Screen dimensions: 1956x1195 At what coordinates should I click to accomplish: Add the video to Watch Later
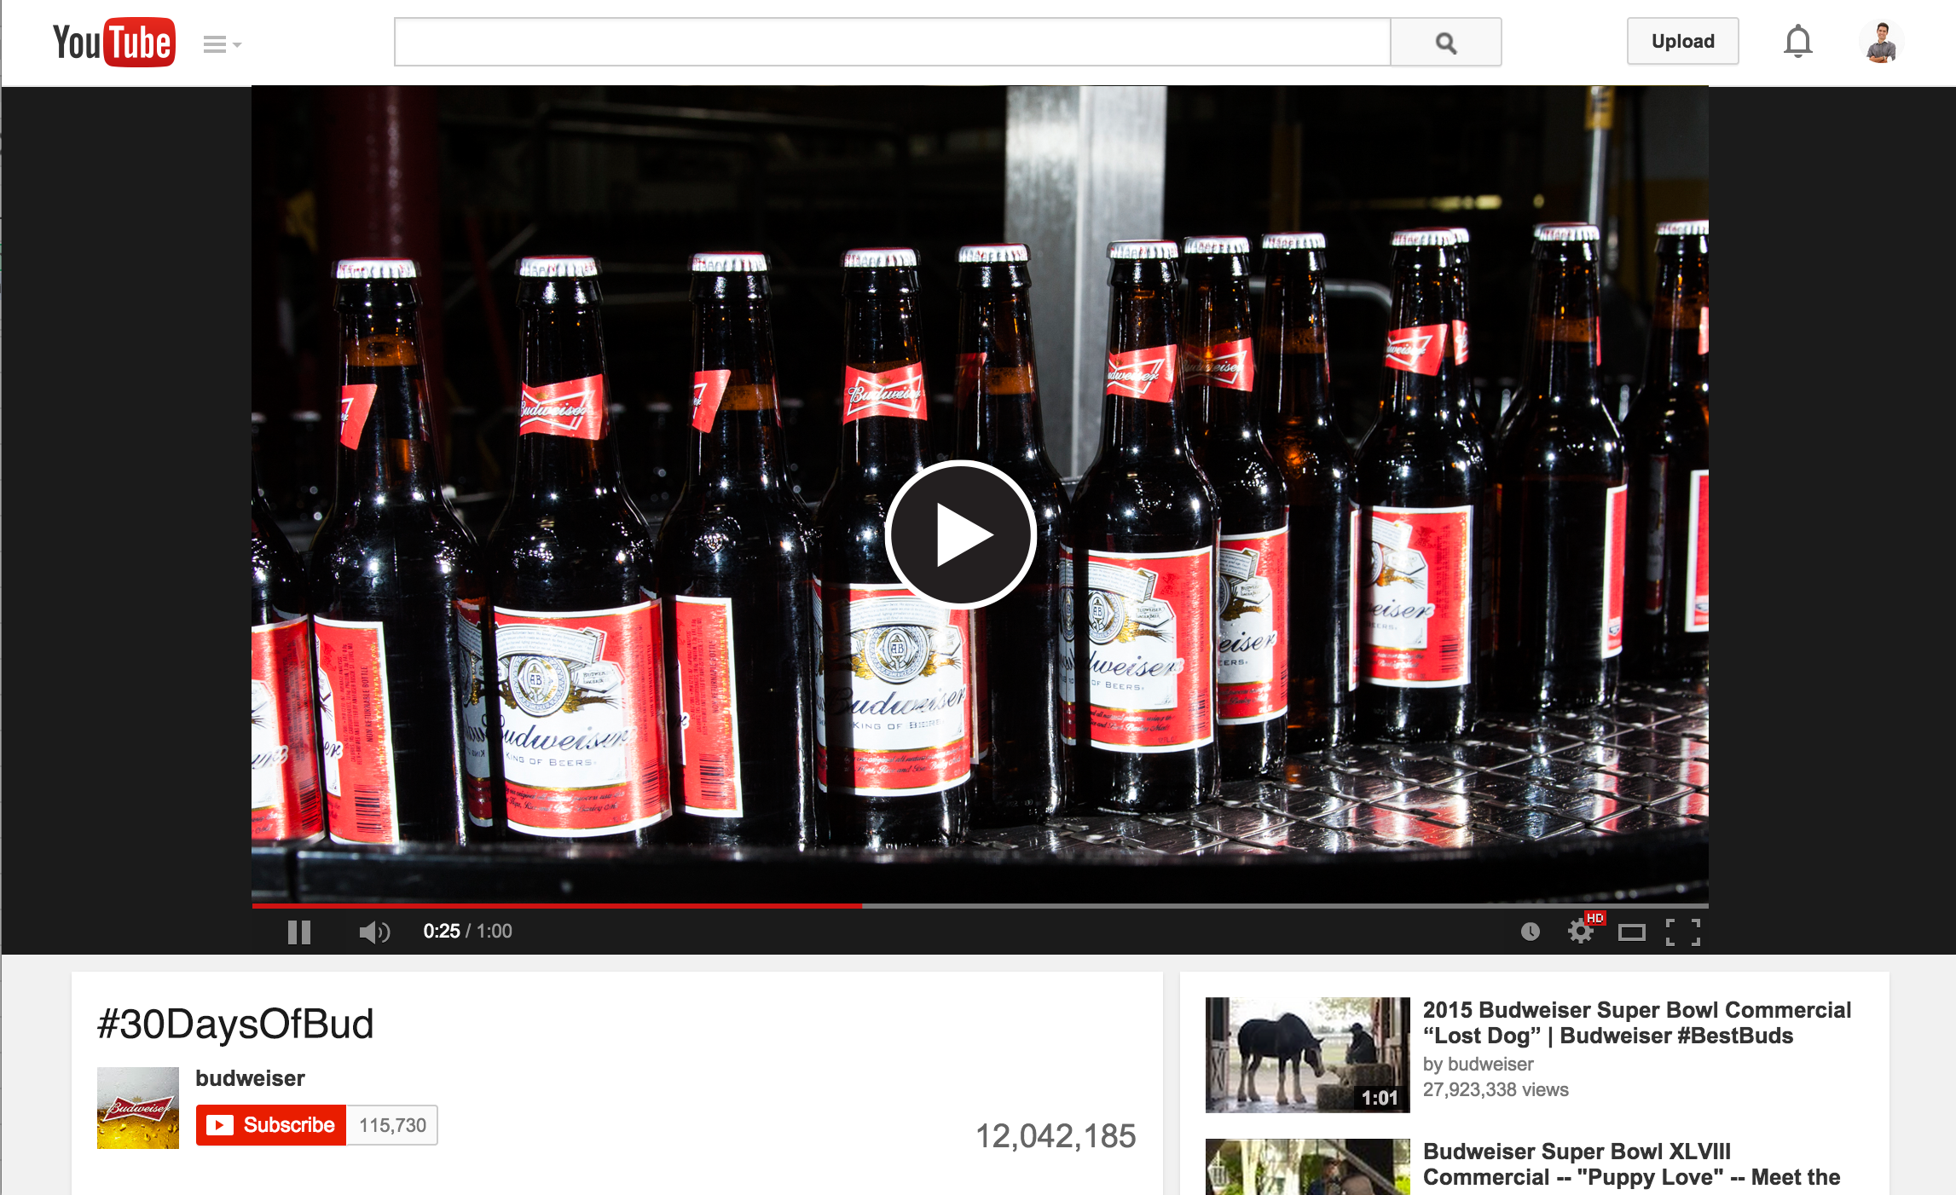[x=1531, y=932]
